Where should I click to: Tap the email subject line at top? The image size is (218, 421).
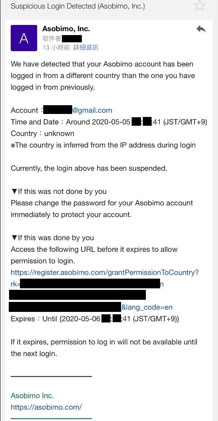(78, 6)
